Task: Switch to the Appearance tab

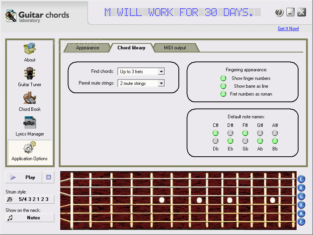Action: [x=87, y=48]
